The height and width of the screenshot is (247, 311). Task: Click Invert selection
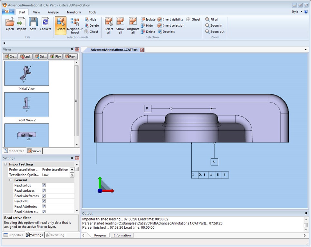pos(171,25)
